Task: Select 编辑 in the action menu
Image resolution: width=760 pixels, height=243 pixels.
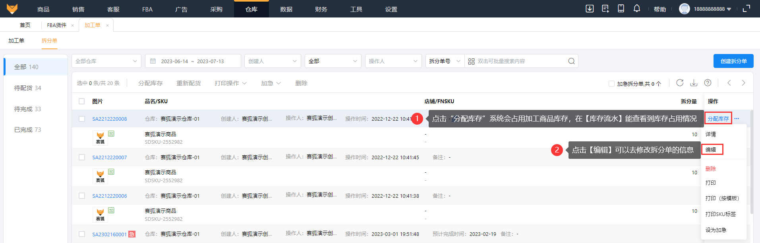Action: click(711, 150)
